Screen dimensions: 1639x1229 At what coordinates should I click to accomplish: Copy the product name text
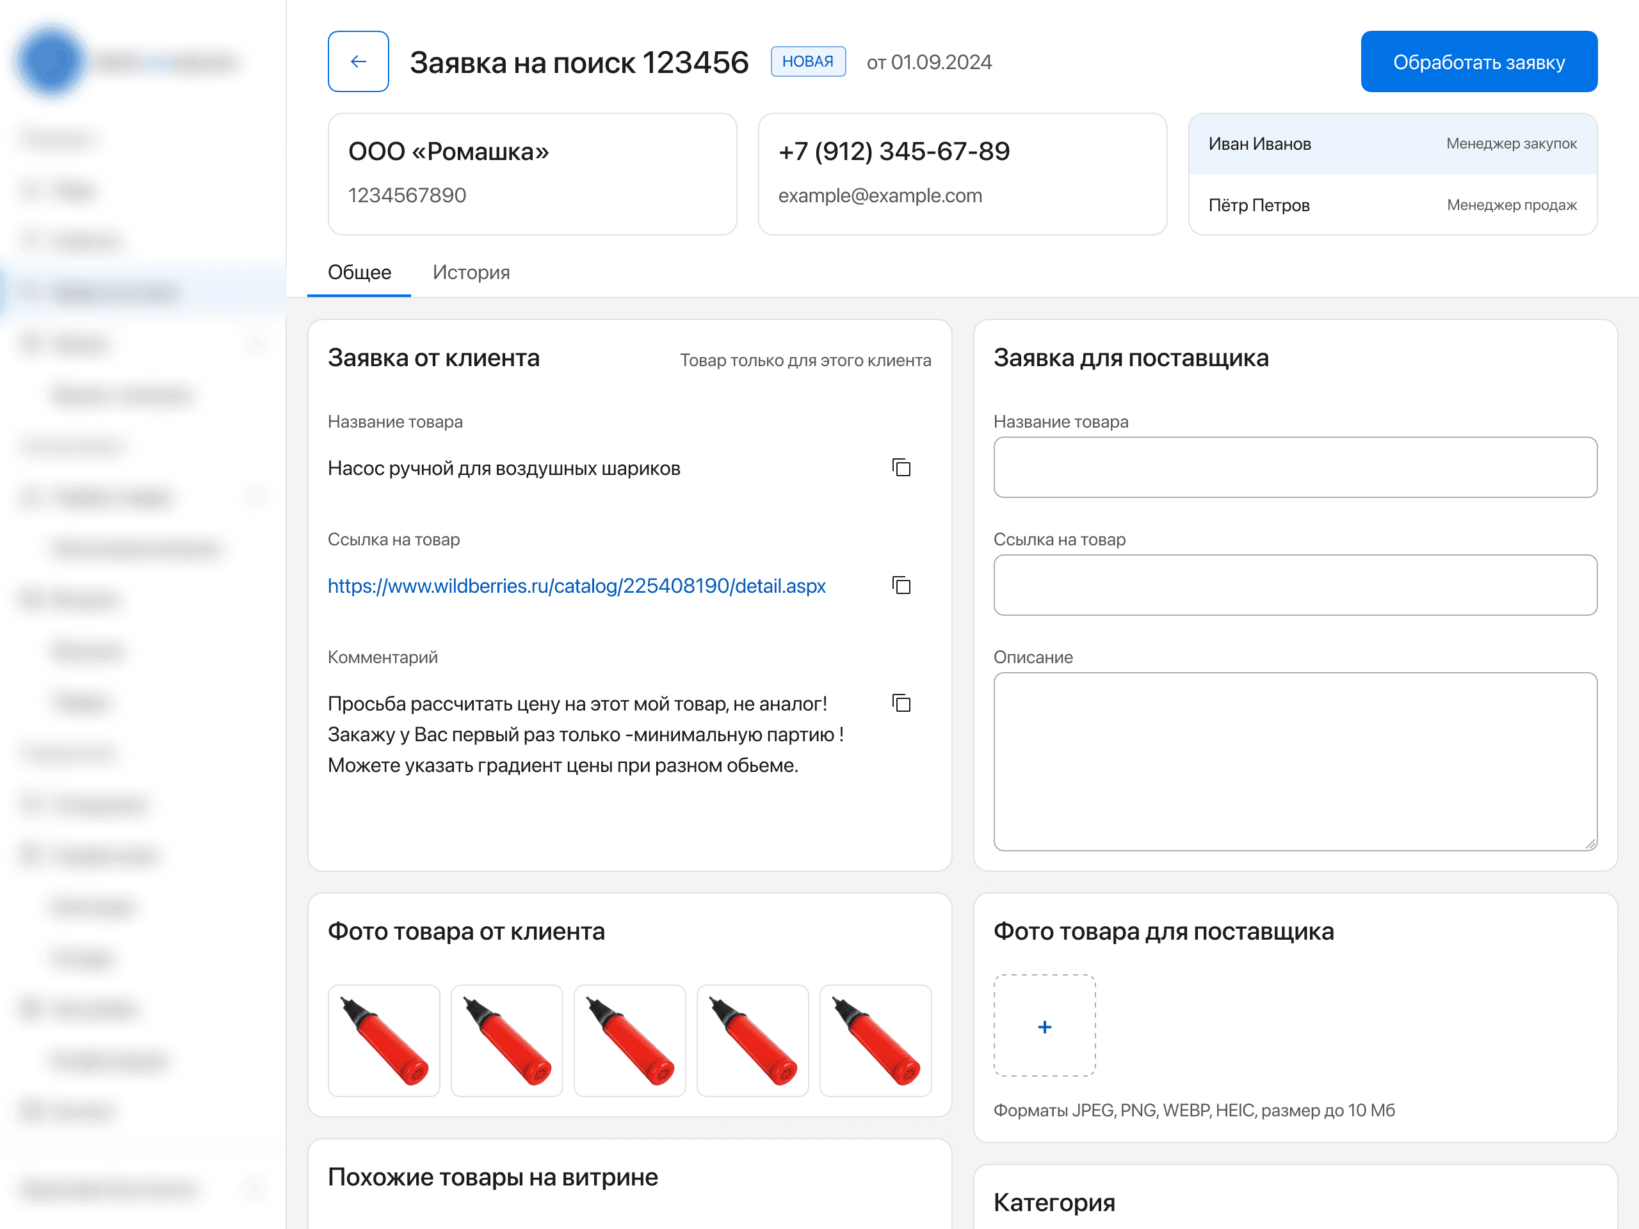pos(901,467)
